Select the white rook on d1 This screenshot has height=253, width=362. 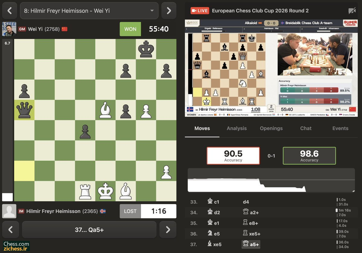85,191
